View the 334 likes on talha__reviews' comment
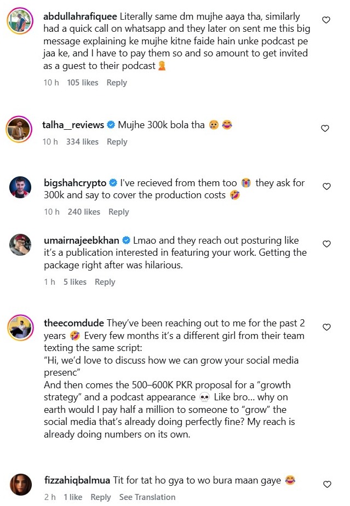 (82, 142)
